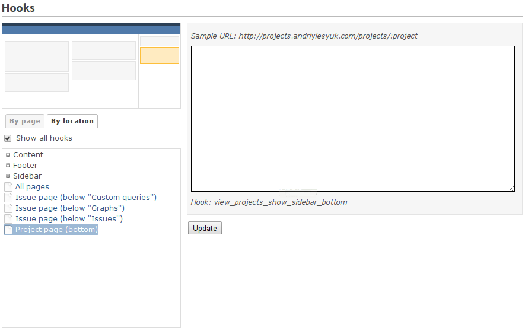Click the Content label in the tree
The image size is (525, 330).
click(28, 155)
